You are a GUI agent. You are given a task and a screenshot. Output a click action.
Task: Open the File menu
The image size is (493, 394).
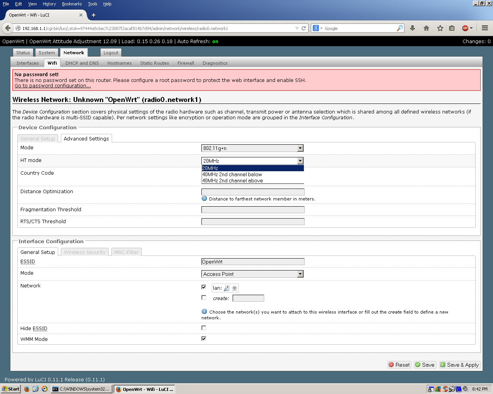(x=6, y=4)
